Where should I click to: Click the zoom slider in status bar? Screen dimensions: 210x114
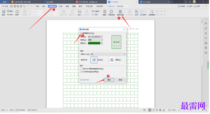(x=191, y=110)
